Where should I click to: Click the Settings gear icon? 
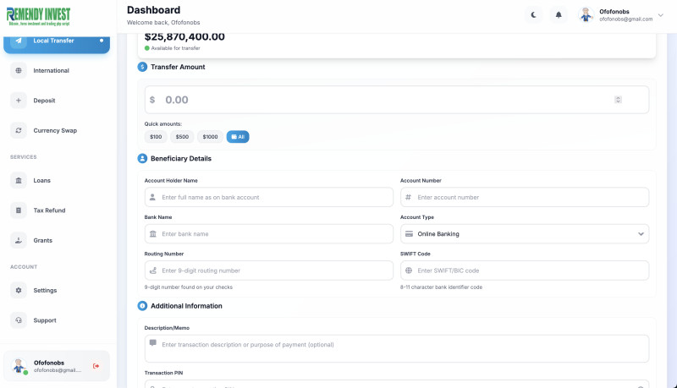coord(19,290)
